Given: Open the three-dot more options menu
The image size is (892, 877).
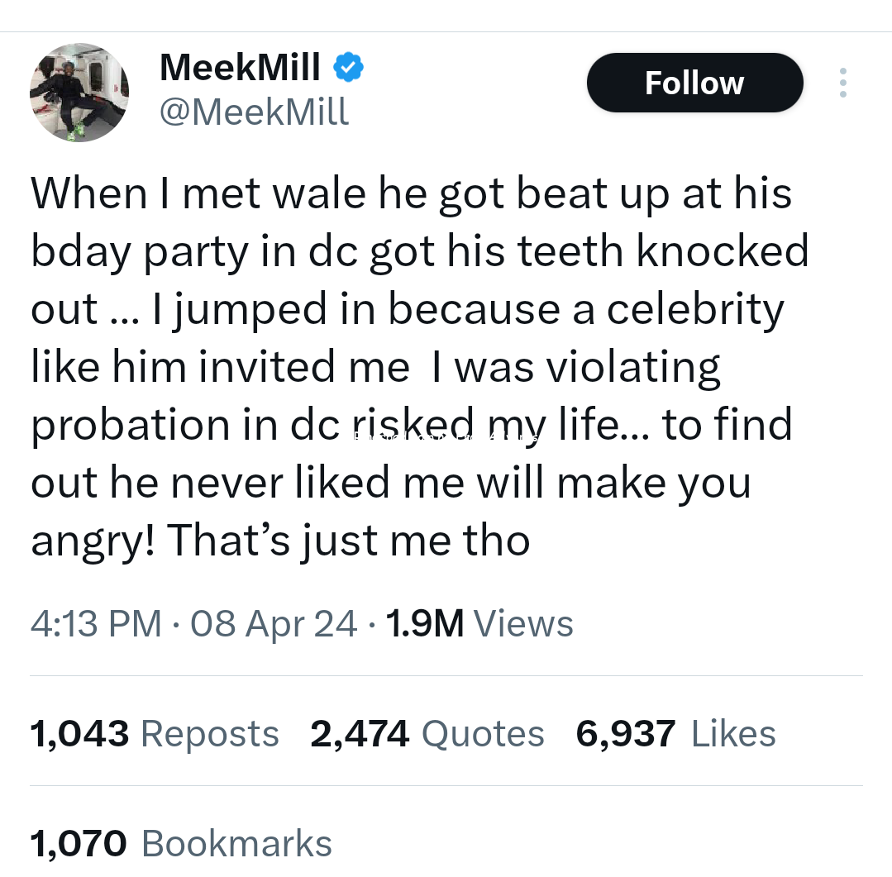Looking at the screenshot, I should [842, 83].
